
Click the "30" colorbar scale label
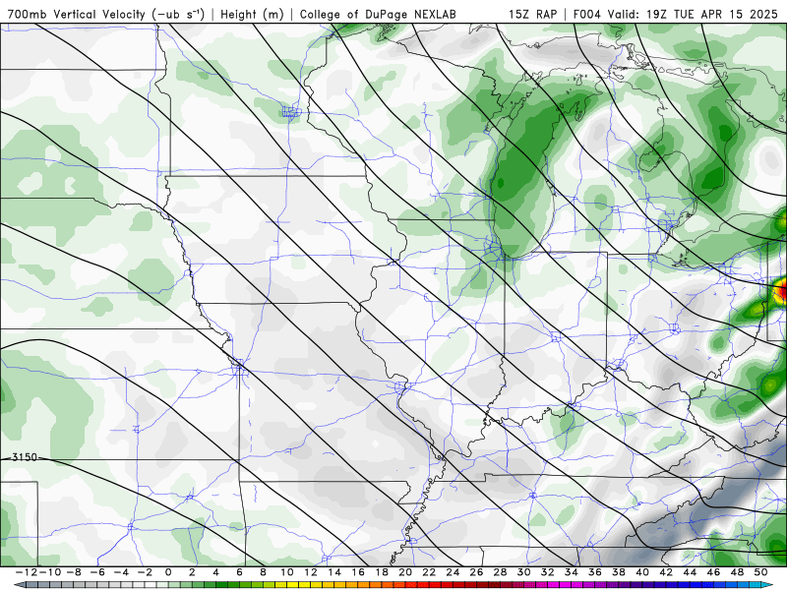(524, 572)
